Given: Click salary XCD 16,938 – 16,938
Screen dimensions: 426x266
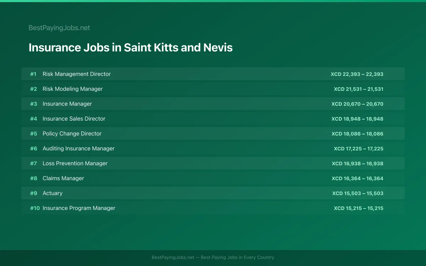Looking at the screenshot, I should pyautogui.click(x=357, y=164).
